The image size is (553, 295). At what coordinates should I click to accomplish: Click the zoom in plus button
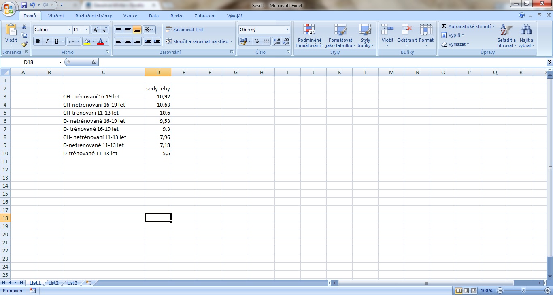click(x=547, y=291)
